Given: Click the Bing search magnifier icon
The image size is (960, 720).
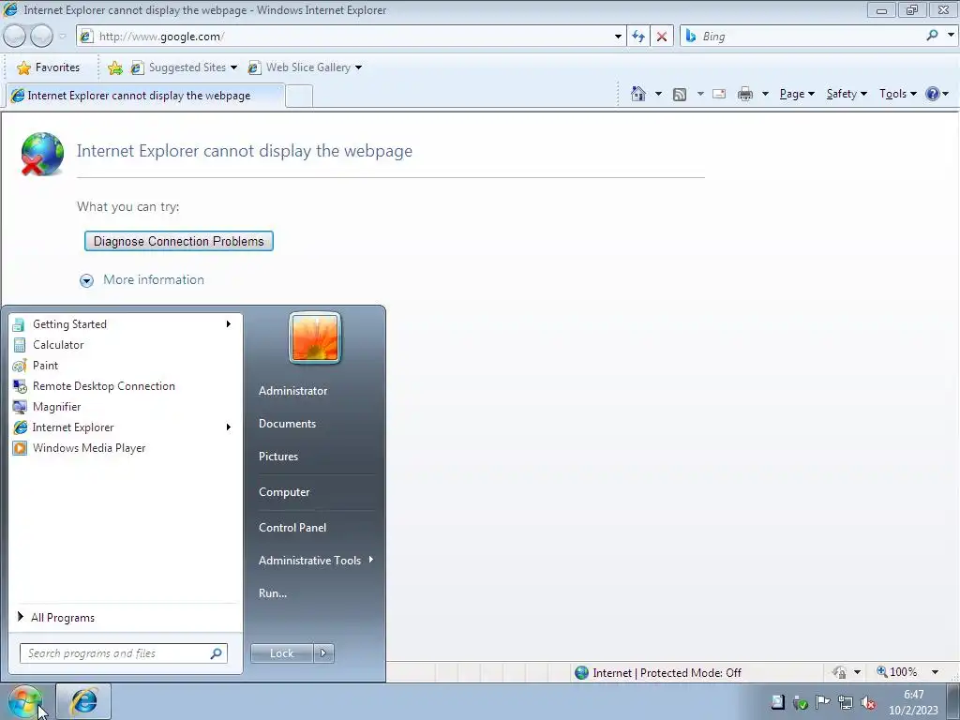Looking at the screenshot, I should 933,36.
